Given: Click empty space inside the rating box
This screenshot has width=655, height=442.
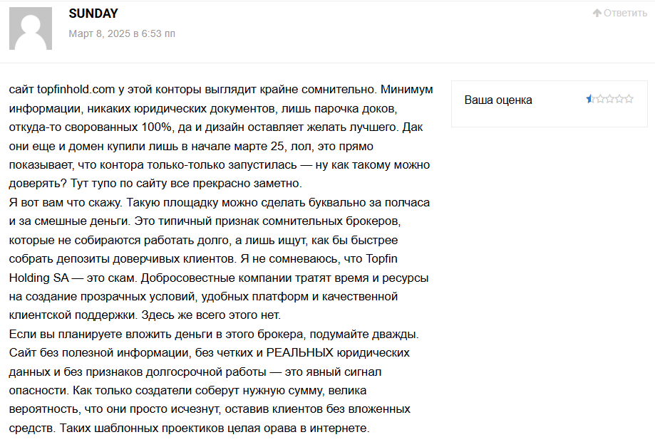Looking at the screenshot, I should [x=550, y=117].
